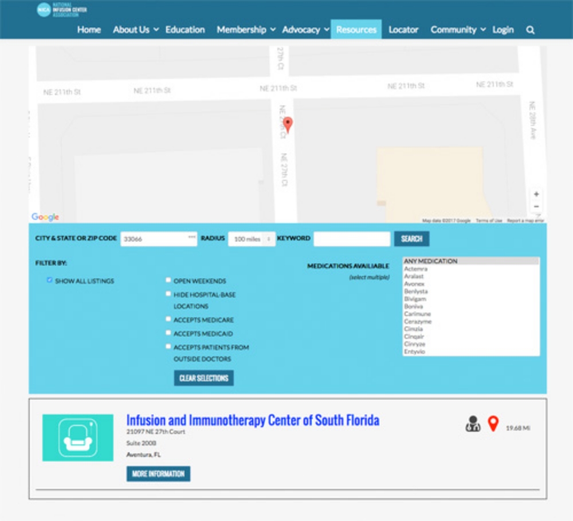Viewport: 573px width, 521px height.
Task: Tick Accepts Medicare checkbox
Action: [x=168, y=319]
